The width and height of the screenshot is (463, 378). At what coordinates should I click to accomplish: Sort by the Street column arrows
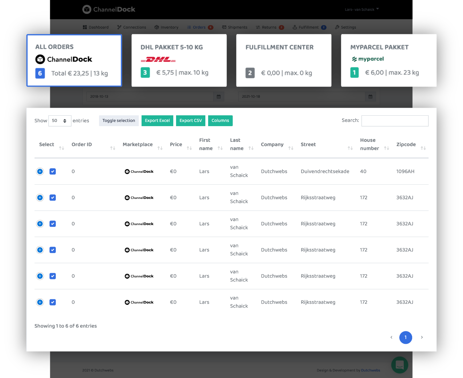click(350, 148)
